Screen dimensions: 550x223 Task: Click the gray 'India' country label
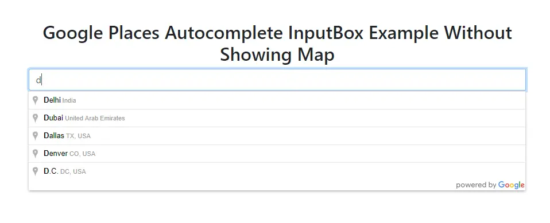[69, 101]
